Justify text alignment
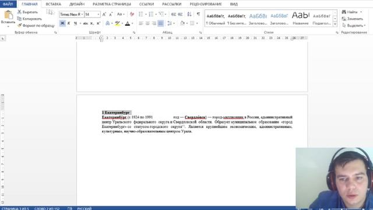 click(x=161, y=23)
